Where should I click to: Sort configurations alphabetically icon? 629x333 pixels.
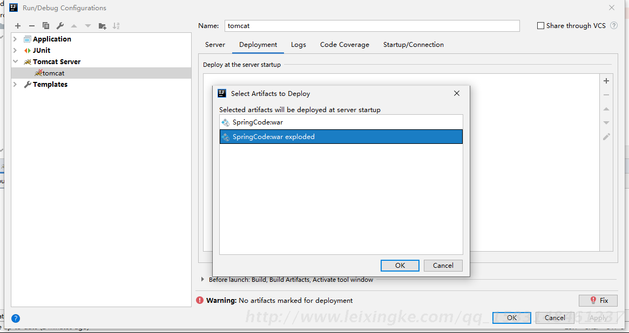pyautogui.click(x=116, y=26)
